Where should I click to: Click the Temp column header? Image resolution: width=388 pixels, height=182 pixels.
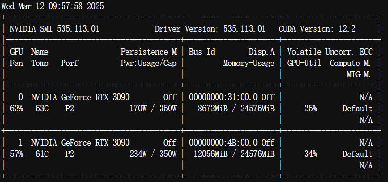[x=40, y=63]
